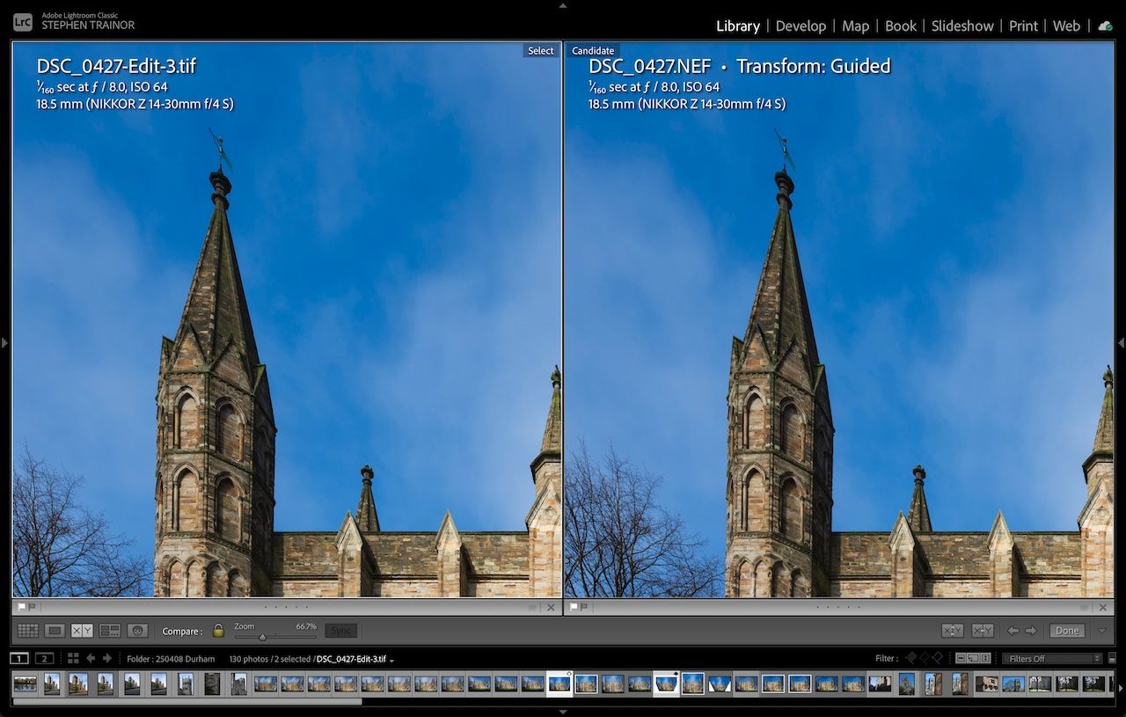Open the Filters Off dropdown
1126x717 pixels.
tap(1052, 658)
